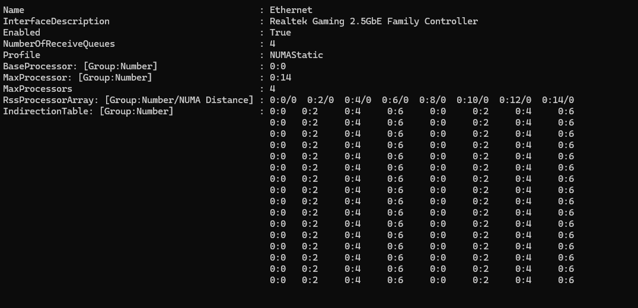The image size is (638, 308).
Task: Click the 0:14/0 RssProcessorArray entry
Action: click(557, 100)
